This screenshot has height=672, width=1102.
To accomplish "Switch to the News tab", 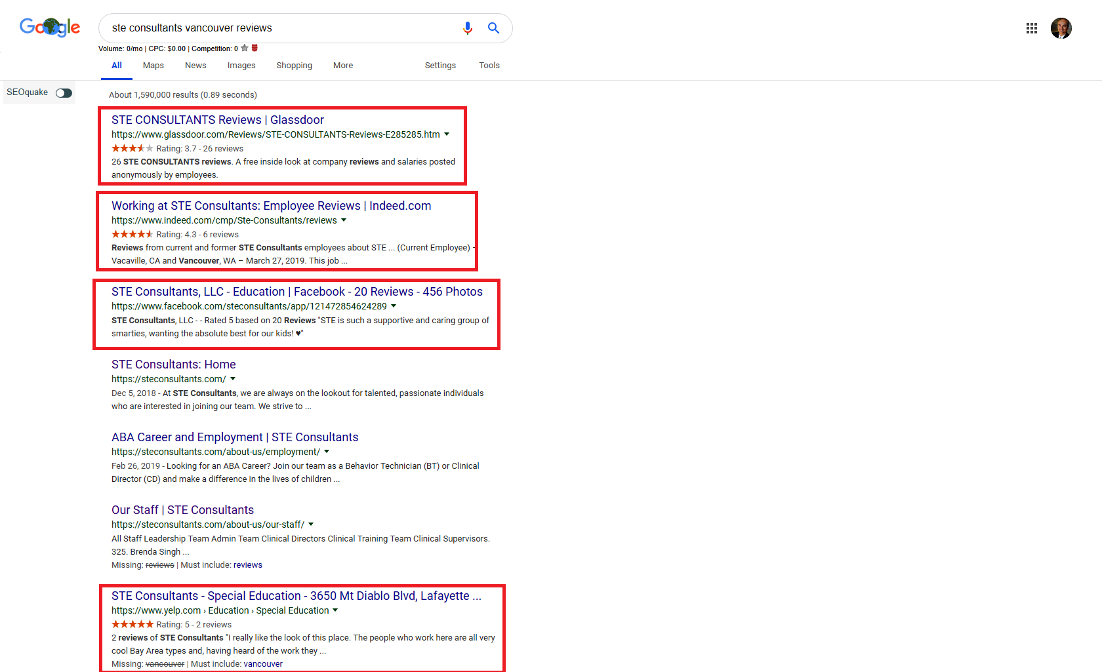I will 195,66.
